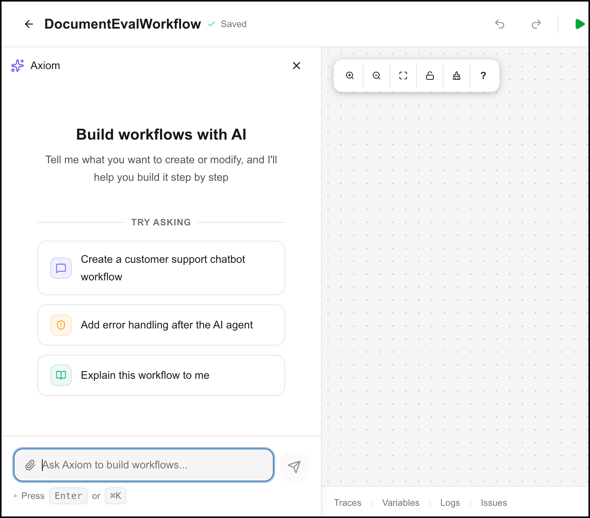Zoom out on the canvas

[377, 76]
